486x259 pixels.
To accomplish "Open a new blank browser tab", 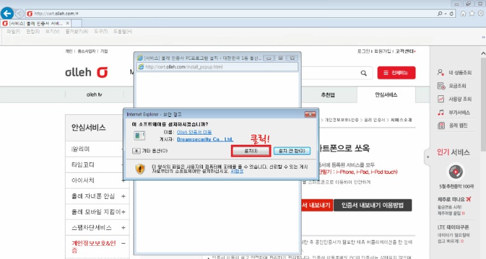I will tap(76, 23).
